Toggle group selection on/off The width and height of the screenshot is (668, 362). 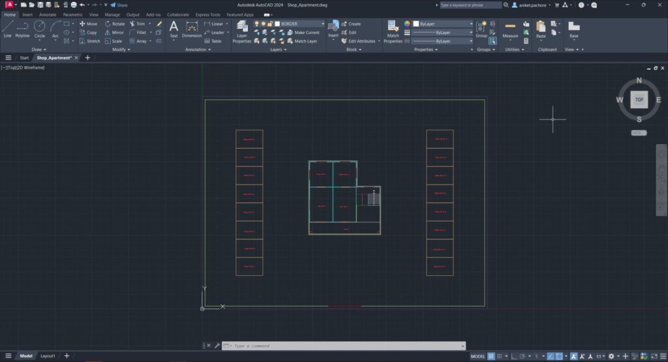pos(493,41)
